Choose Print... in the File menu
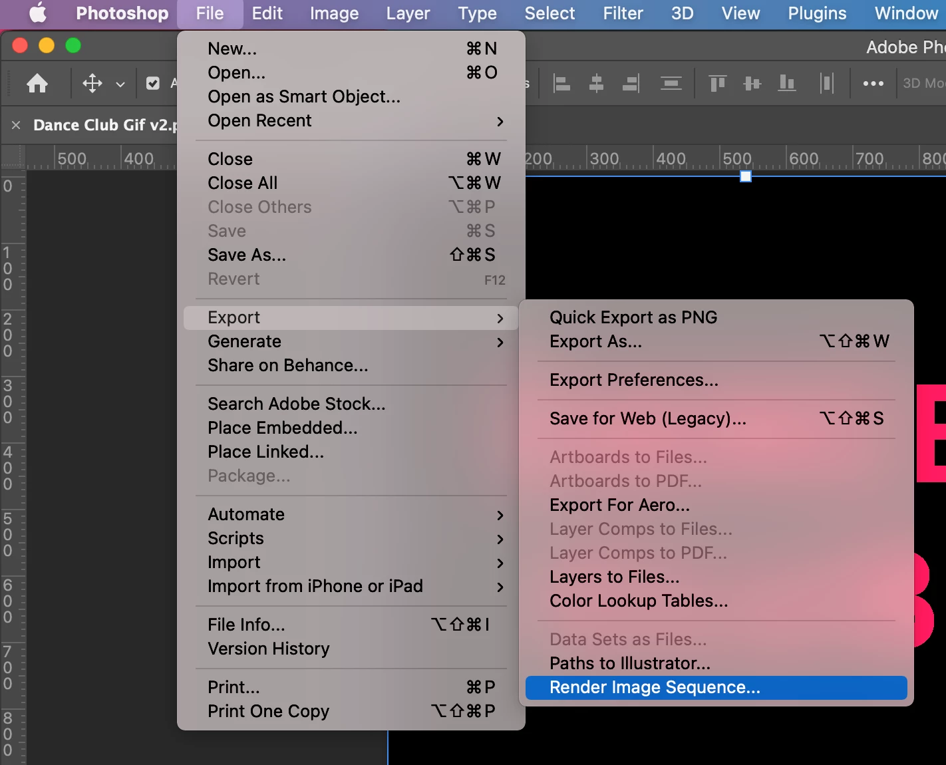 click(x=351, y=687)
